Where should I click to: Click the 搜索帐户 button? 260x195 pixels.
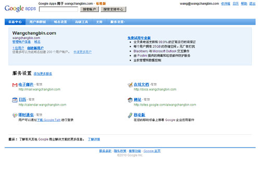click(x=89, y=9)
